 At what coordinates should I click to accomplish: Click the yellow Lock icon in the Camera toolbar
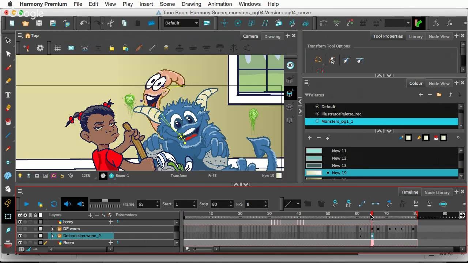(x=112, y=48)
